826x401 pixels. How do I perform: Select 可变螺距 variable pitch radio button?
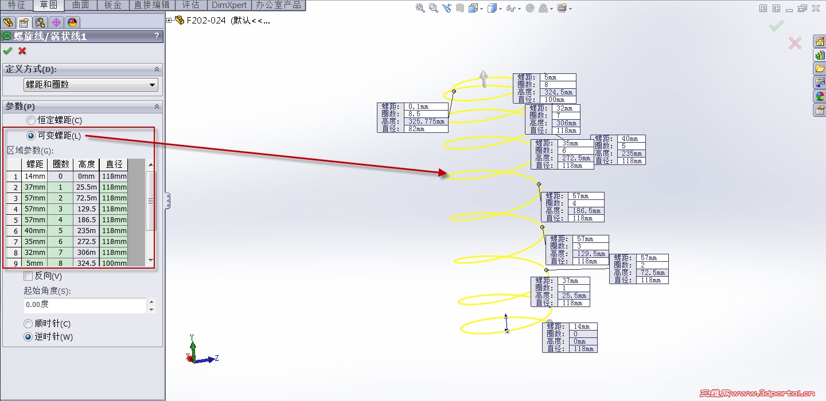pyautogui.click(x=30, y=136)
